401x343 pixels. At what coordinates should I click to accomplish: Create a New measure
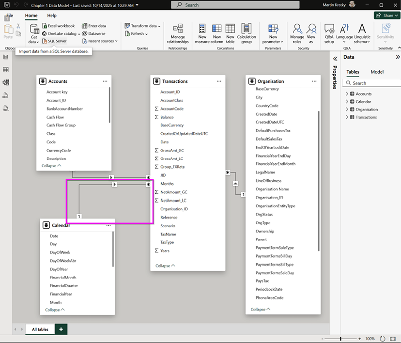[x=202, y=32]
